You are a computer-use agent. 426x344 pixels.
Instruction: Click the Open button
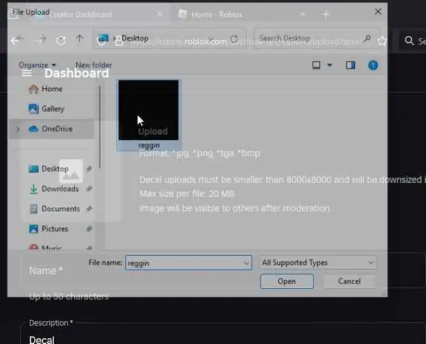tap(287, 281)
